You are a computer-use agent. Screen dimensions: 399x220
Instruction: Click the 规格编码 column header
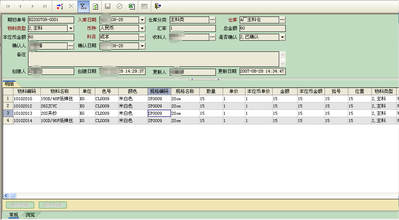[159, 91]
